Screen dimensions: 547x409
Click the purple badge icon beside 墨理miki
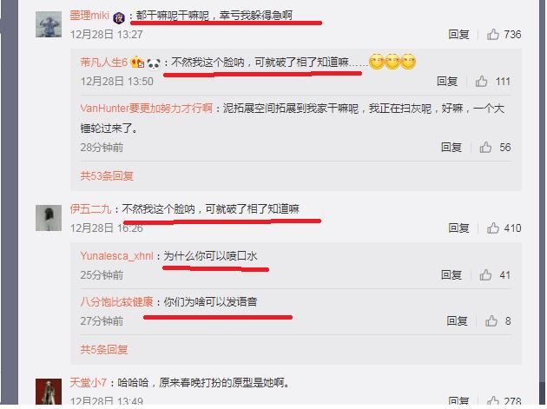pos(119,17)
